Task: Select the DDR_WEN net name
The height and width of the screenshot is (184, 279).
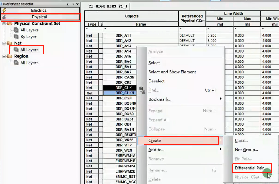Action: pyautogui.click(x=124, y=150)
